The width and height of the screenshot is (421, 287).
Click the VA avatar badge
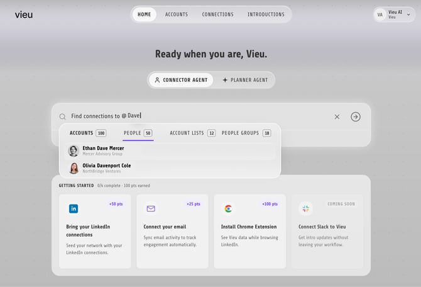pos(380,14)
